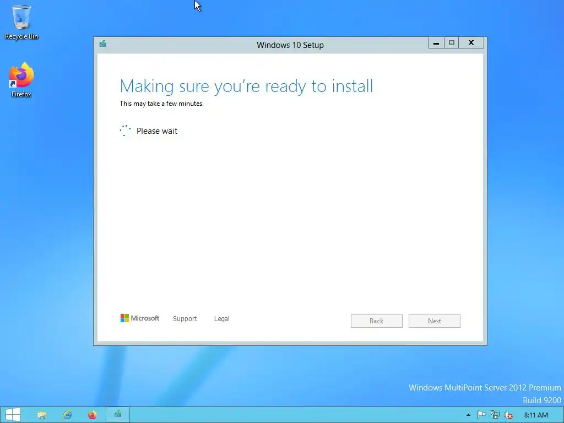Open the Start button on taskbar
Viewport: 564px width, 423px height.
click(x=13, y=415)
